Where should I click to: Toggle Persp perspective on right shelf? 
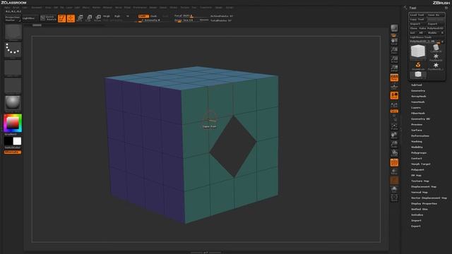(394, 78)
